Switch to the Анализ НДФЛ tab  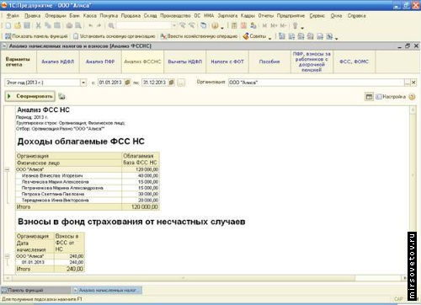58,62
